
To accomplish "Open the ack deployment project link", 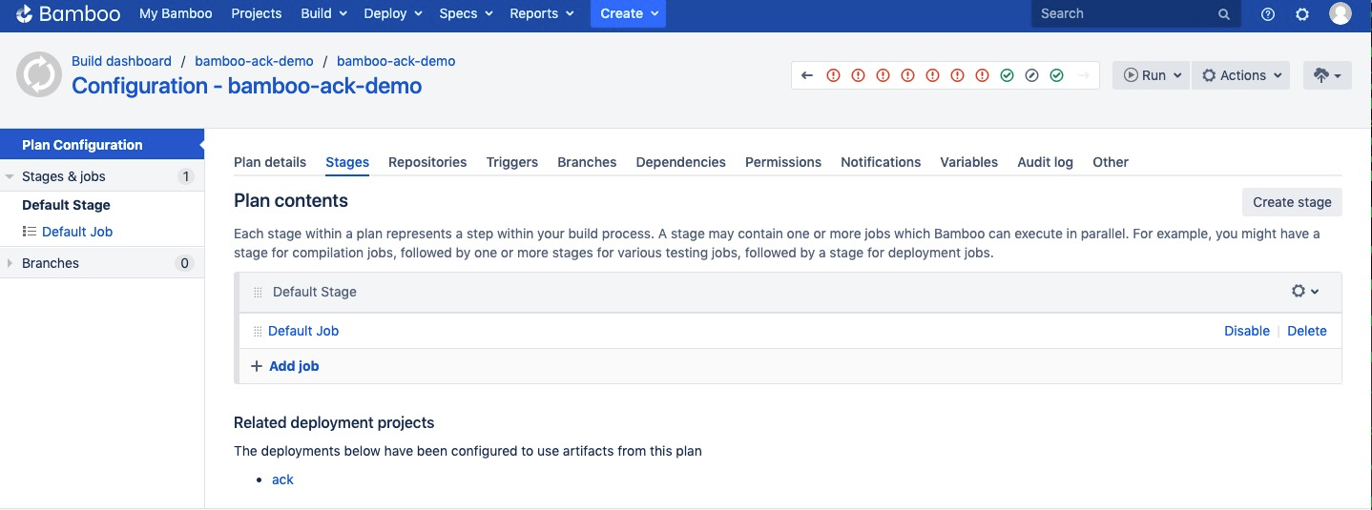I will coord(282,479).
